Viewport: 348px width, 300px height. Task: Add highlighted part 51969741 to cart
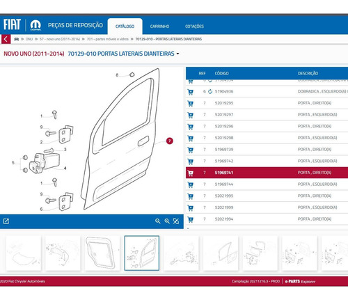(x=191, y=173)
